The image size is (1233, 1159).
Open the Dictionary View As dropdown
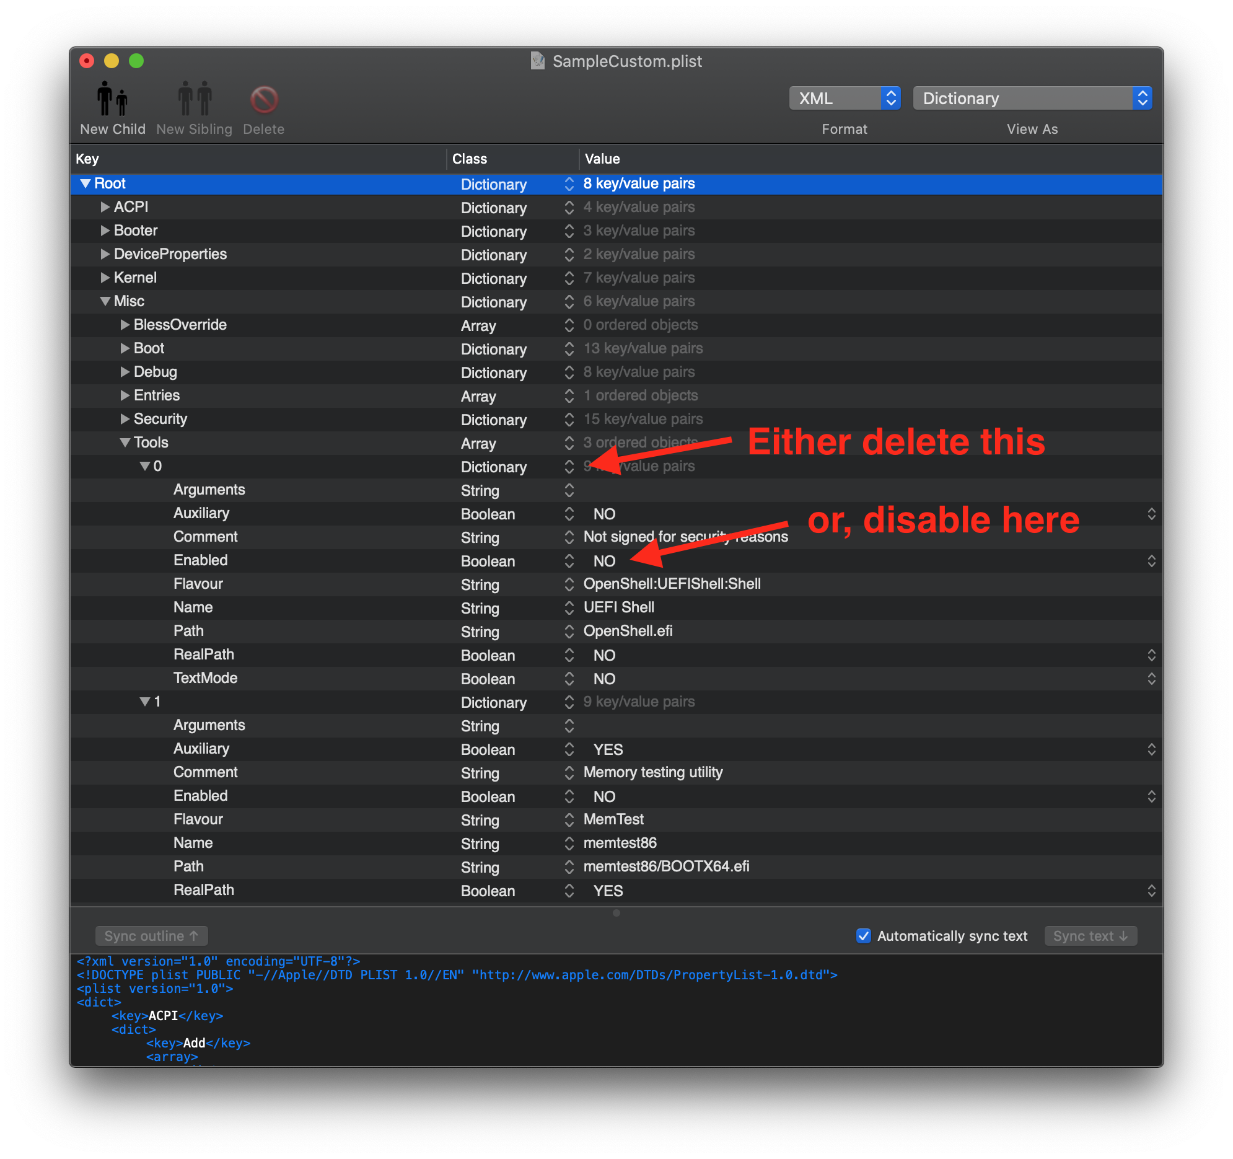click(x=1032, y=98)
